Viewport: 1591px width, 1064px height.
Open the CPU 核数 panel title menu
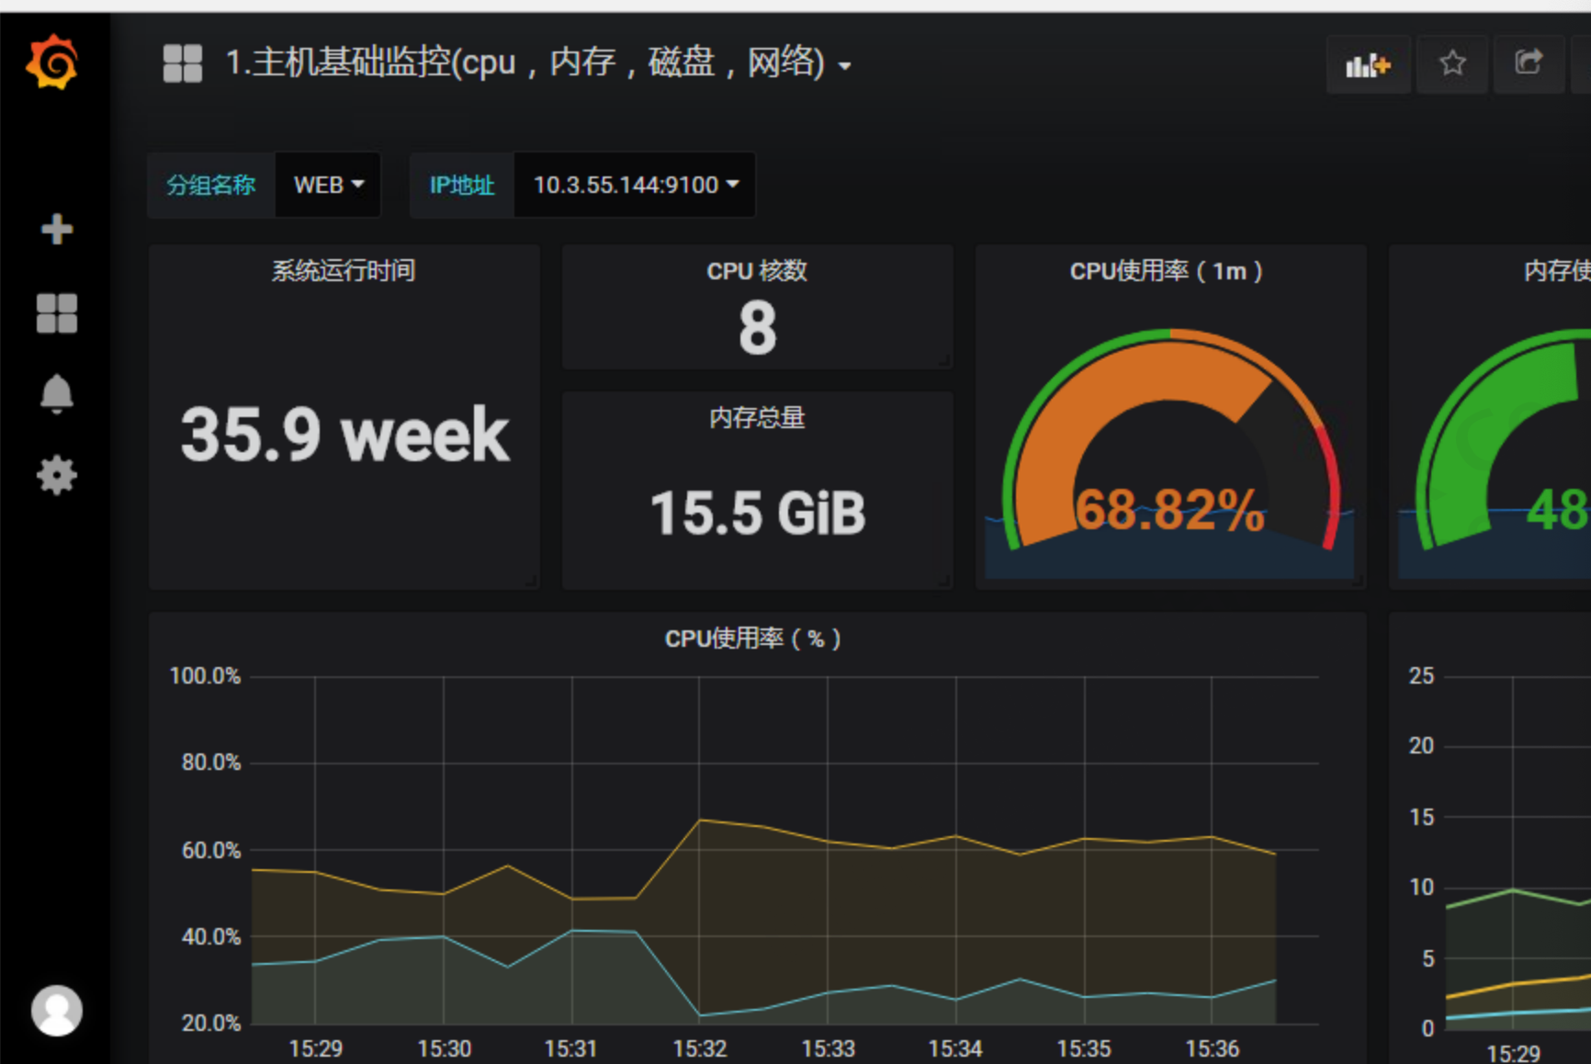point(757,271)
